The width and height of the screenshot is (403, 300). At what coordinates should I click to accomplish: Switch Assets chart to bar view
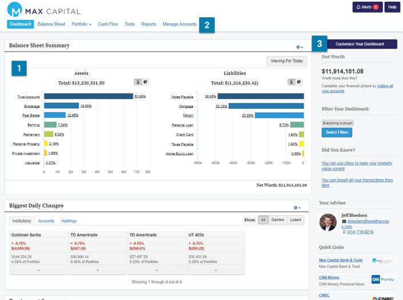pos(137,82)
